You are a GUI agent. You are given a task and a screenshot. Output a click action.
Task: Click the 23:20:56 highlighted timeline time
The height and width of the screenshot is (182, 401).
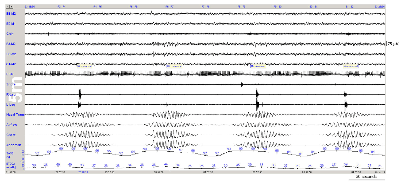coord(83,172)
